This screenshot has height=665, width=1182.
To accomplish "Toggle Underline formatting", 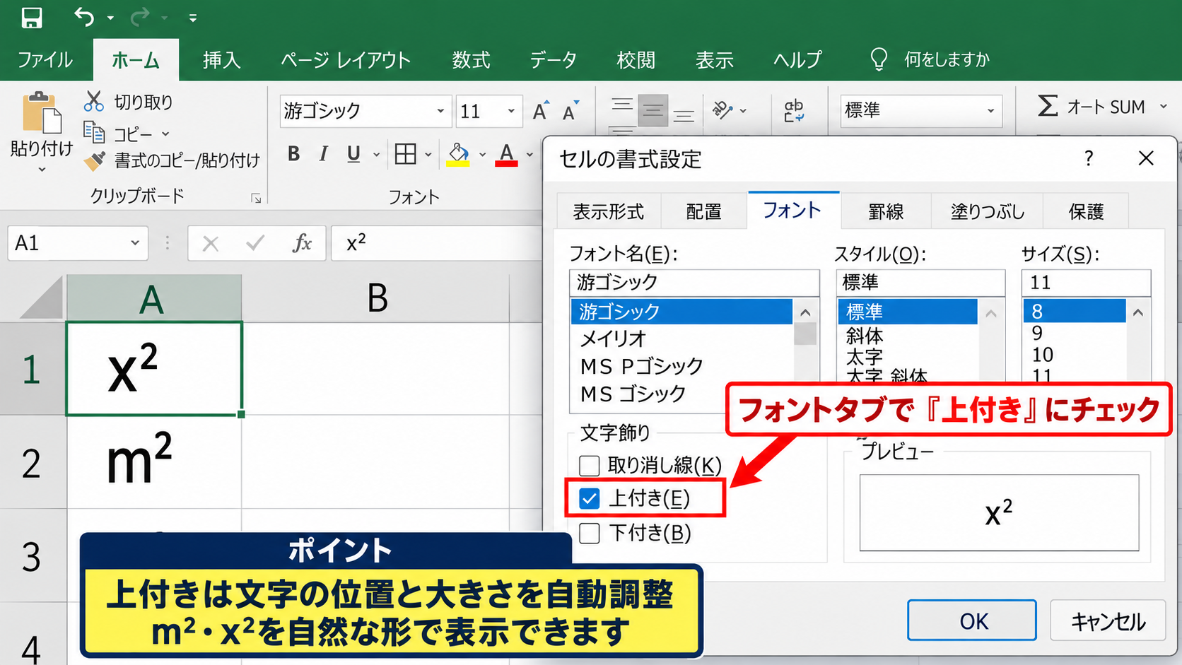I will pos(353,154).
